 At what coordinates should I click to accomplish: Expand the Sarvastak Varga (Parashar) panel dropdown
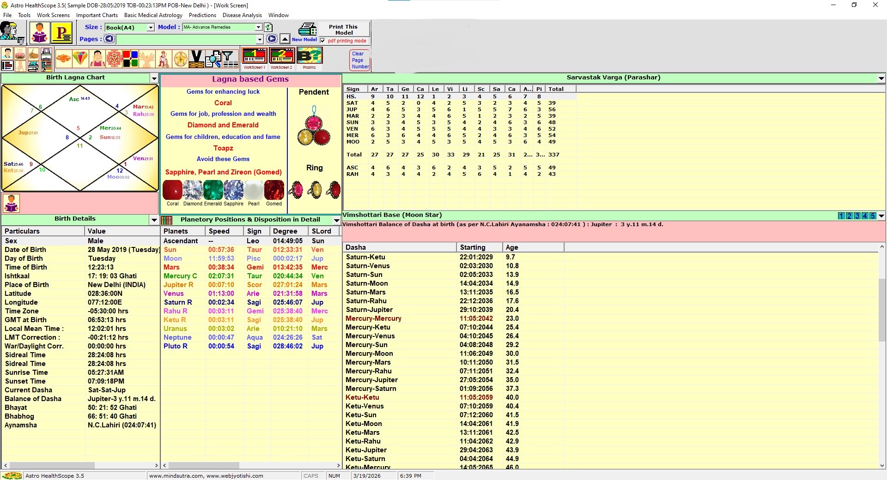pyautogui.click(x=881, y=78)
